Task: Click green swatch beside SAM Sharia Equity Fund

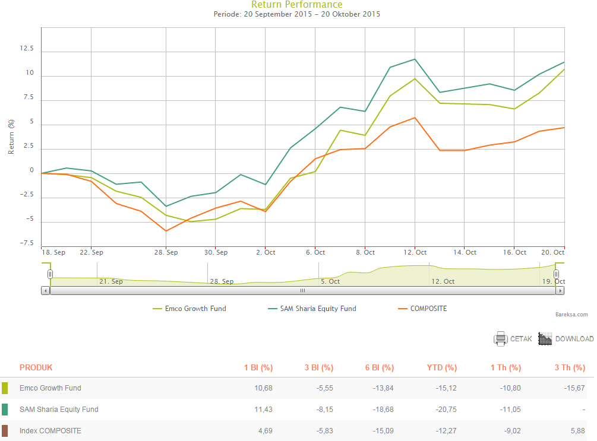Action: [x=5, y=410]
